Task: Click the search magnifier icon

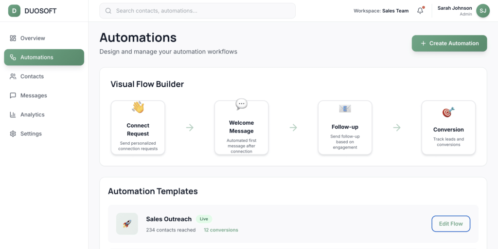Action: 108,11
